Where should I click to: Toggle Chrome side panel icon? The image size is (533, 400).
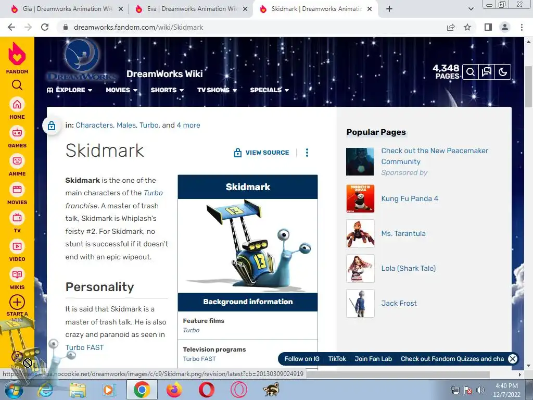tap(488, 27)
